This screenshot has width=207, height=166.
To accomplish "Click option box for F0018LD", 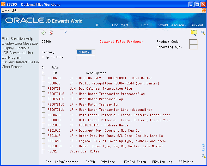I will click(43, 131).
